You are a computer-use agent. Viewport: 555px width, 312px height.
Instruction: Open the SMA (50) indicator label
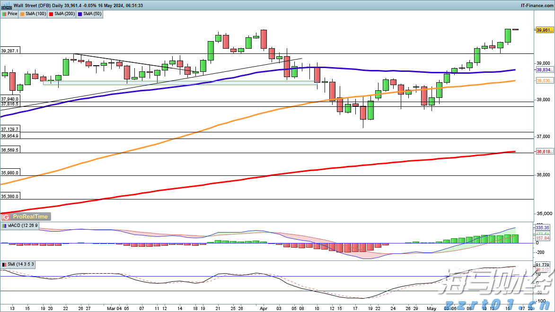tap(92, 14)
